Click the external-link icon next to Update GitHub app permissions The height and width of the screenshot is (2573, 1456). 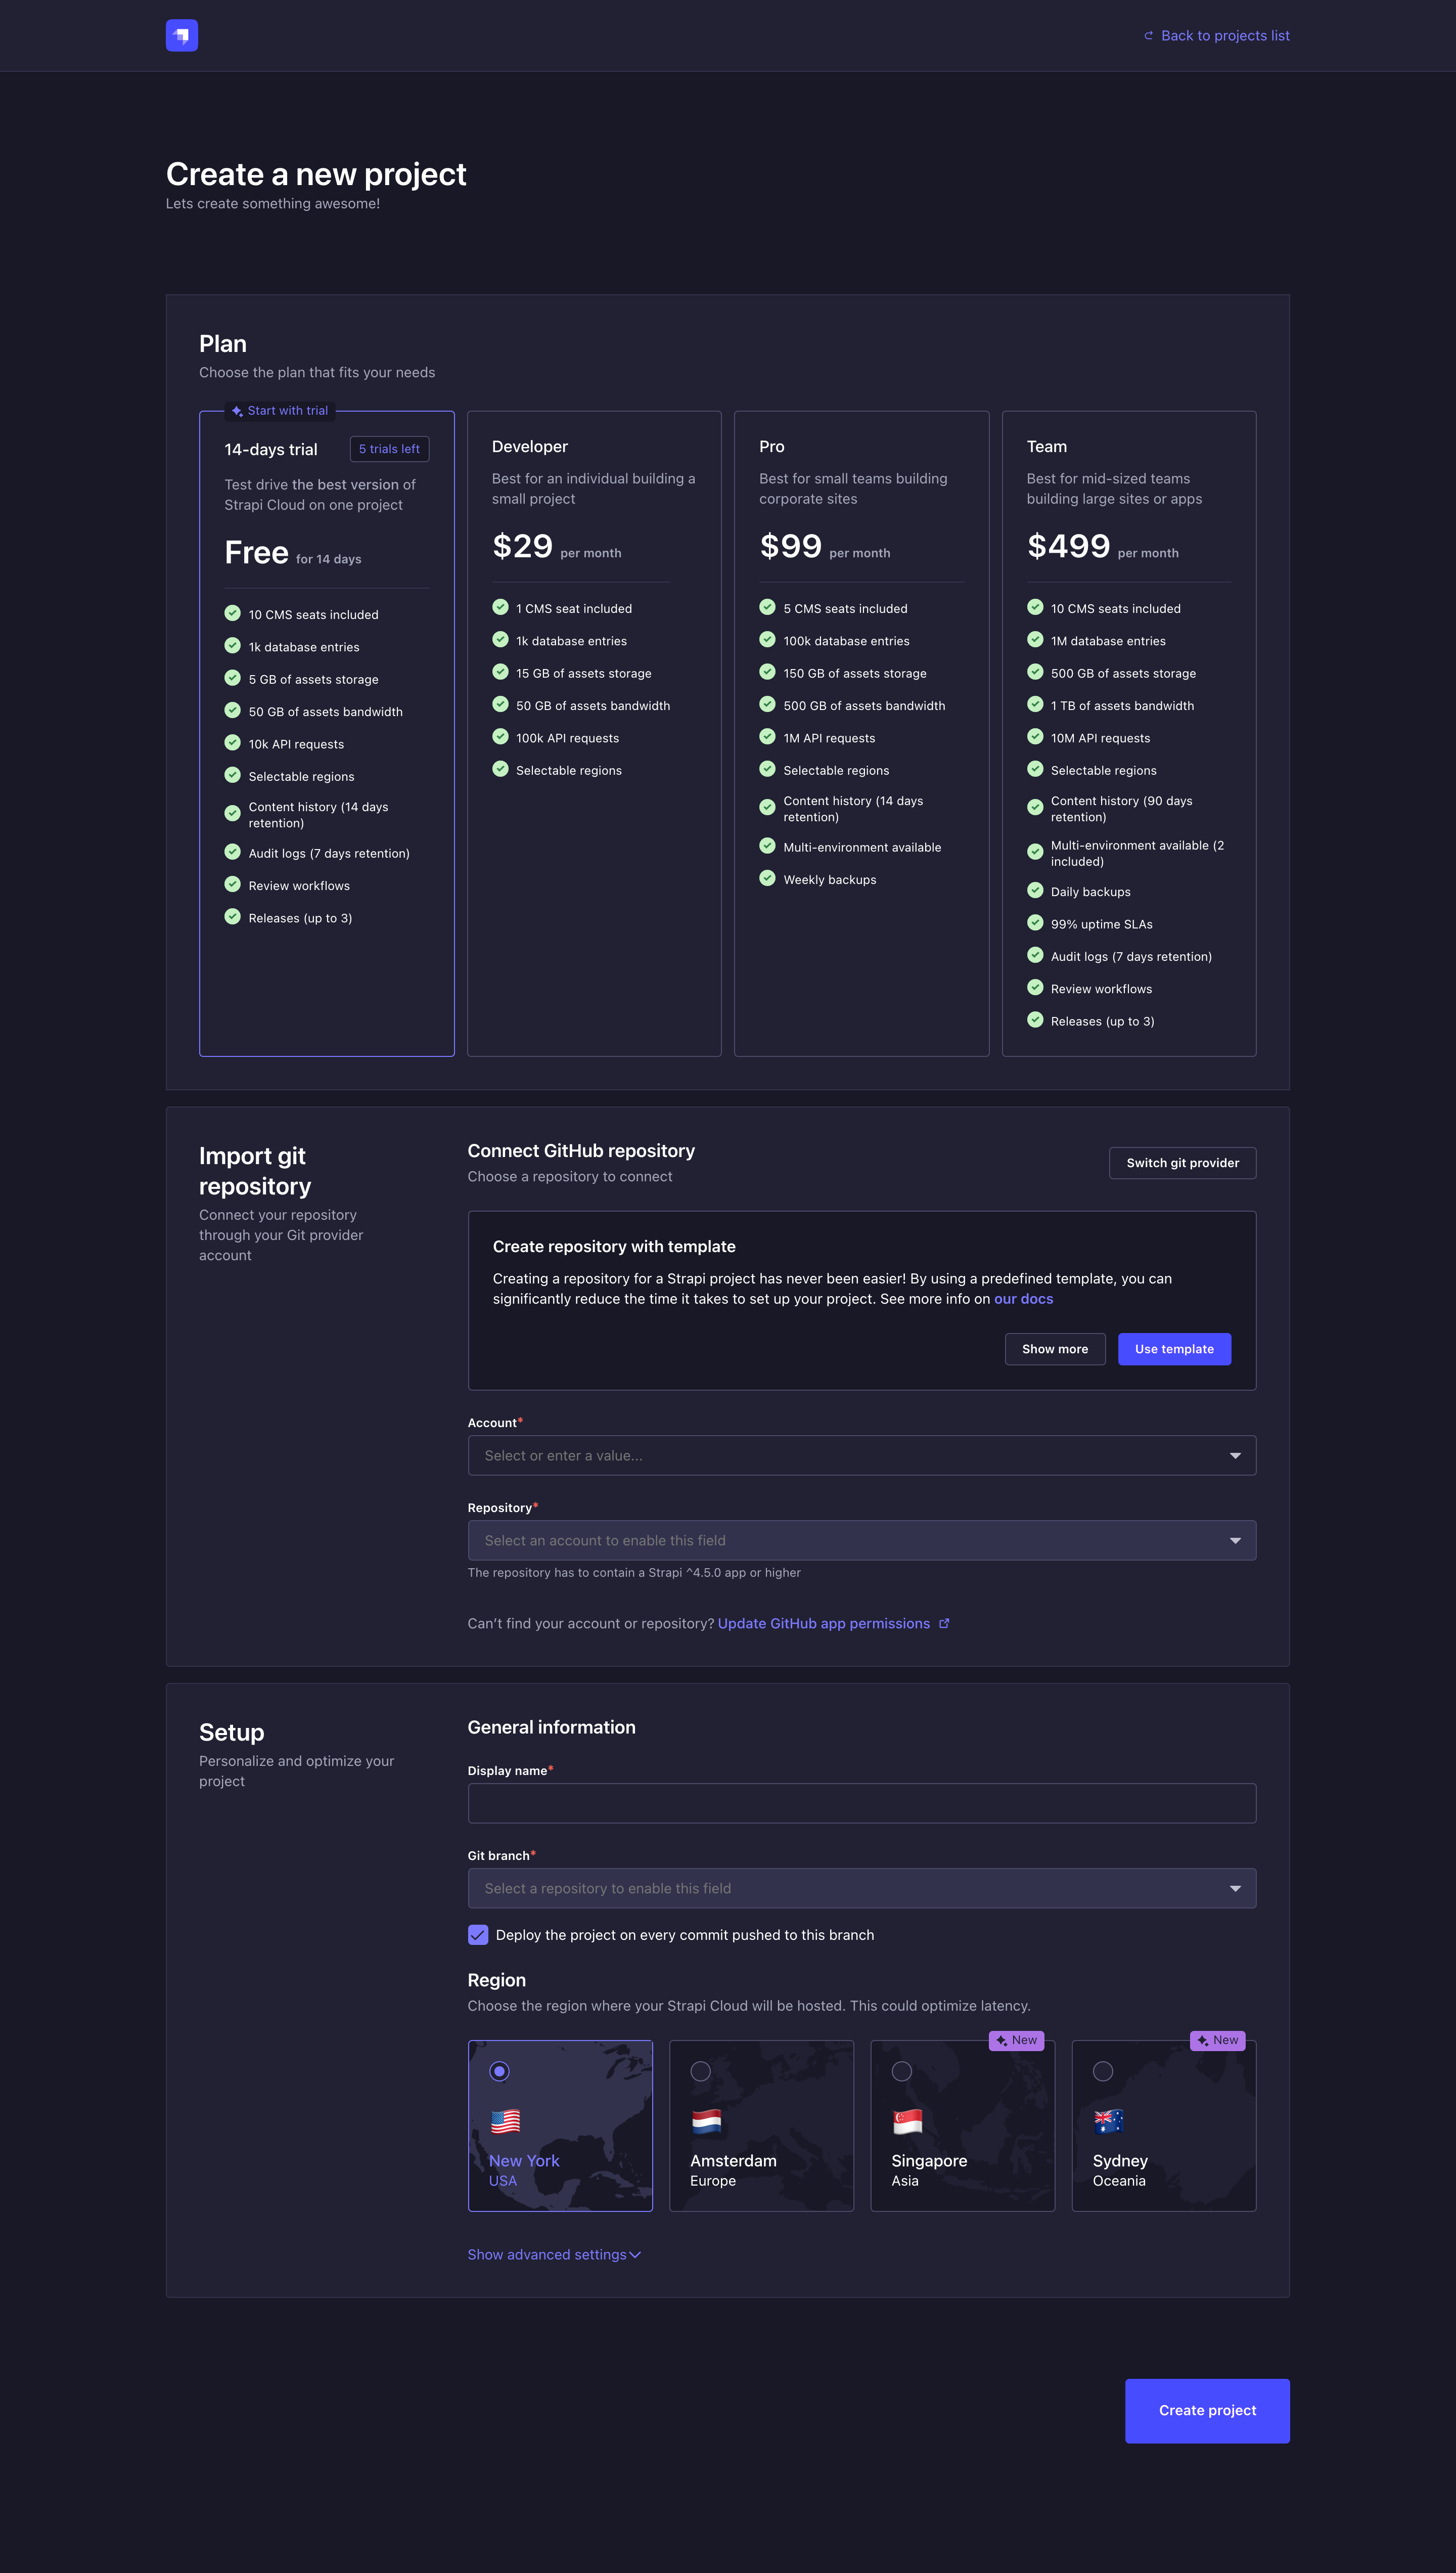[944, 1623]
